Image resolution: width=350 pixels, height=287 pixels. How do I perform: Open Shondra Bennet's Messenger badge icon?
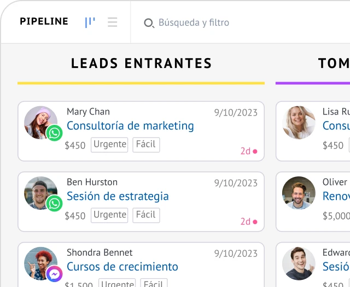(x=54, y=274)
